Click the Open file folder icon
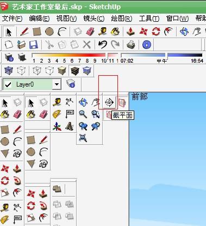The height and width of the screenshot is (226, 206). (21, 45)
